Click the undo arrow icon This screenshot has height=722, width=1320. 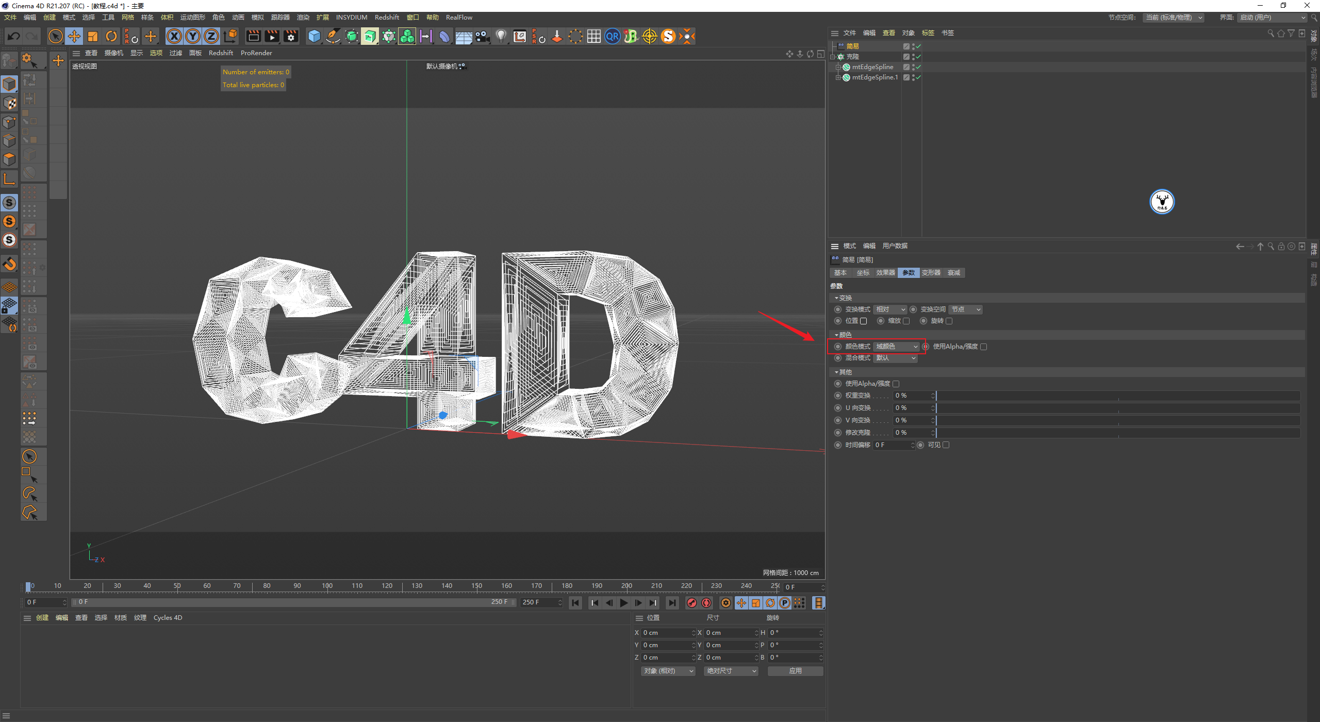pyautogui.click(x=14, y=36)
